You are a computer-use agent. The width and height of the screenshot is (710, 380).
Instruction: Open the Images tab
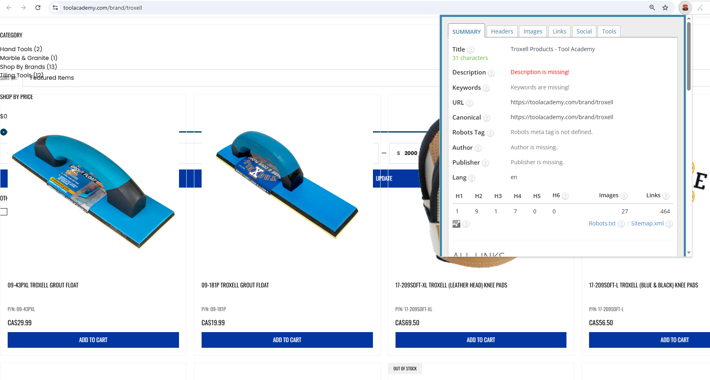pos(533,31)
